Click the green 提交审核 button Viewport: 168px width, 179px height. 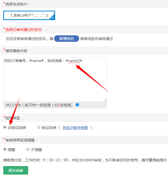click(x=16, y=170)
